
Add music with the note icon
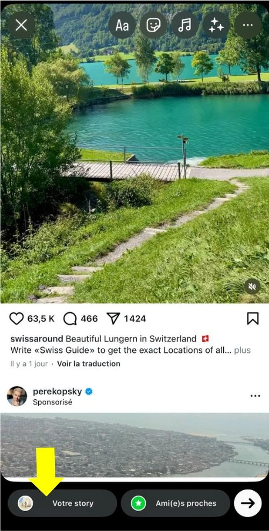coord(185,25)
